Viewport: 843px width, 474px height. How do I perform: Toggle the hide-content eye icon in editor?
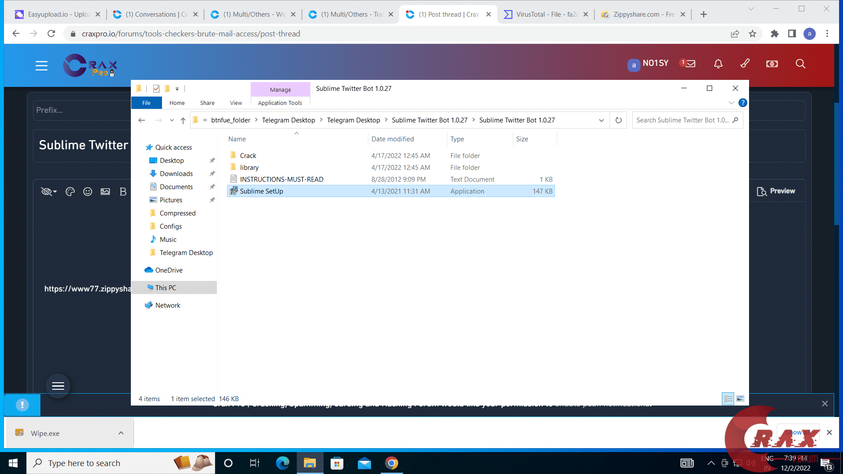pos(49,191)
